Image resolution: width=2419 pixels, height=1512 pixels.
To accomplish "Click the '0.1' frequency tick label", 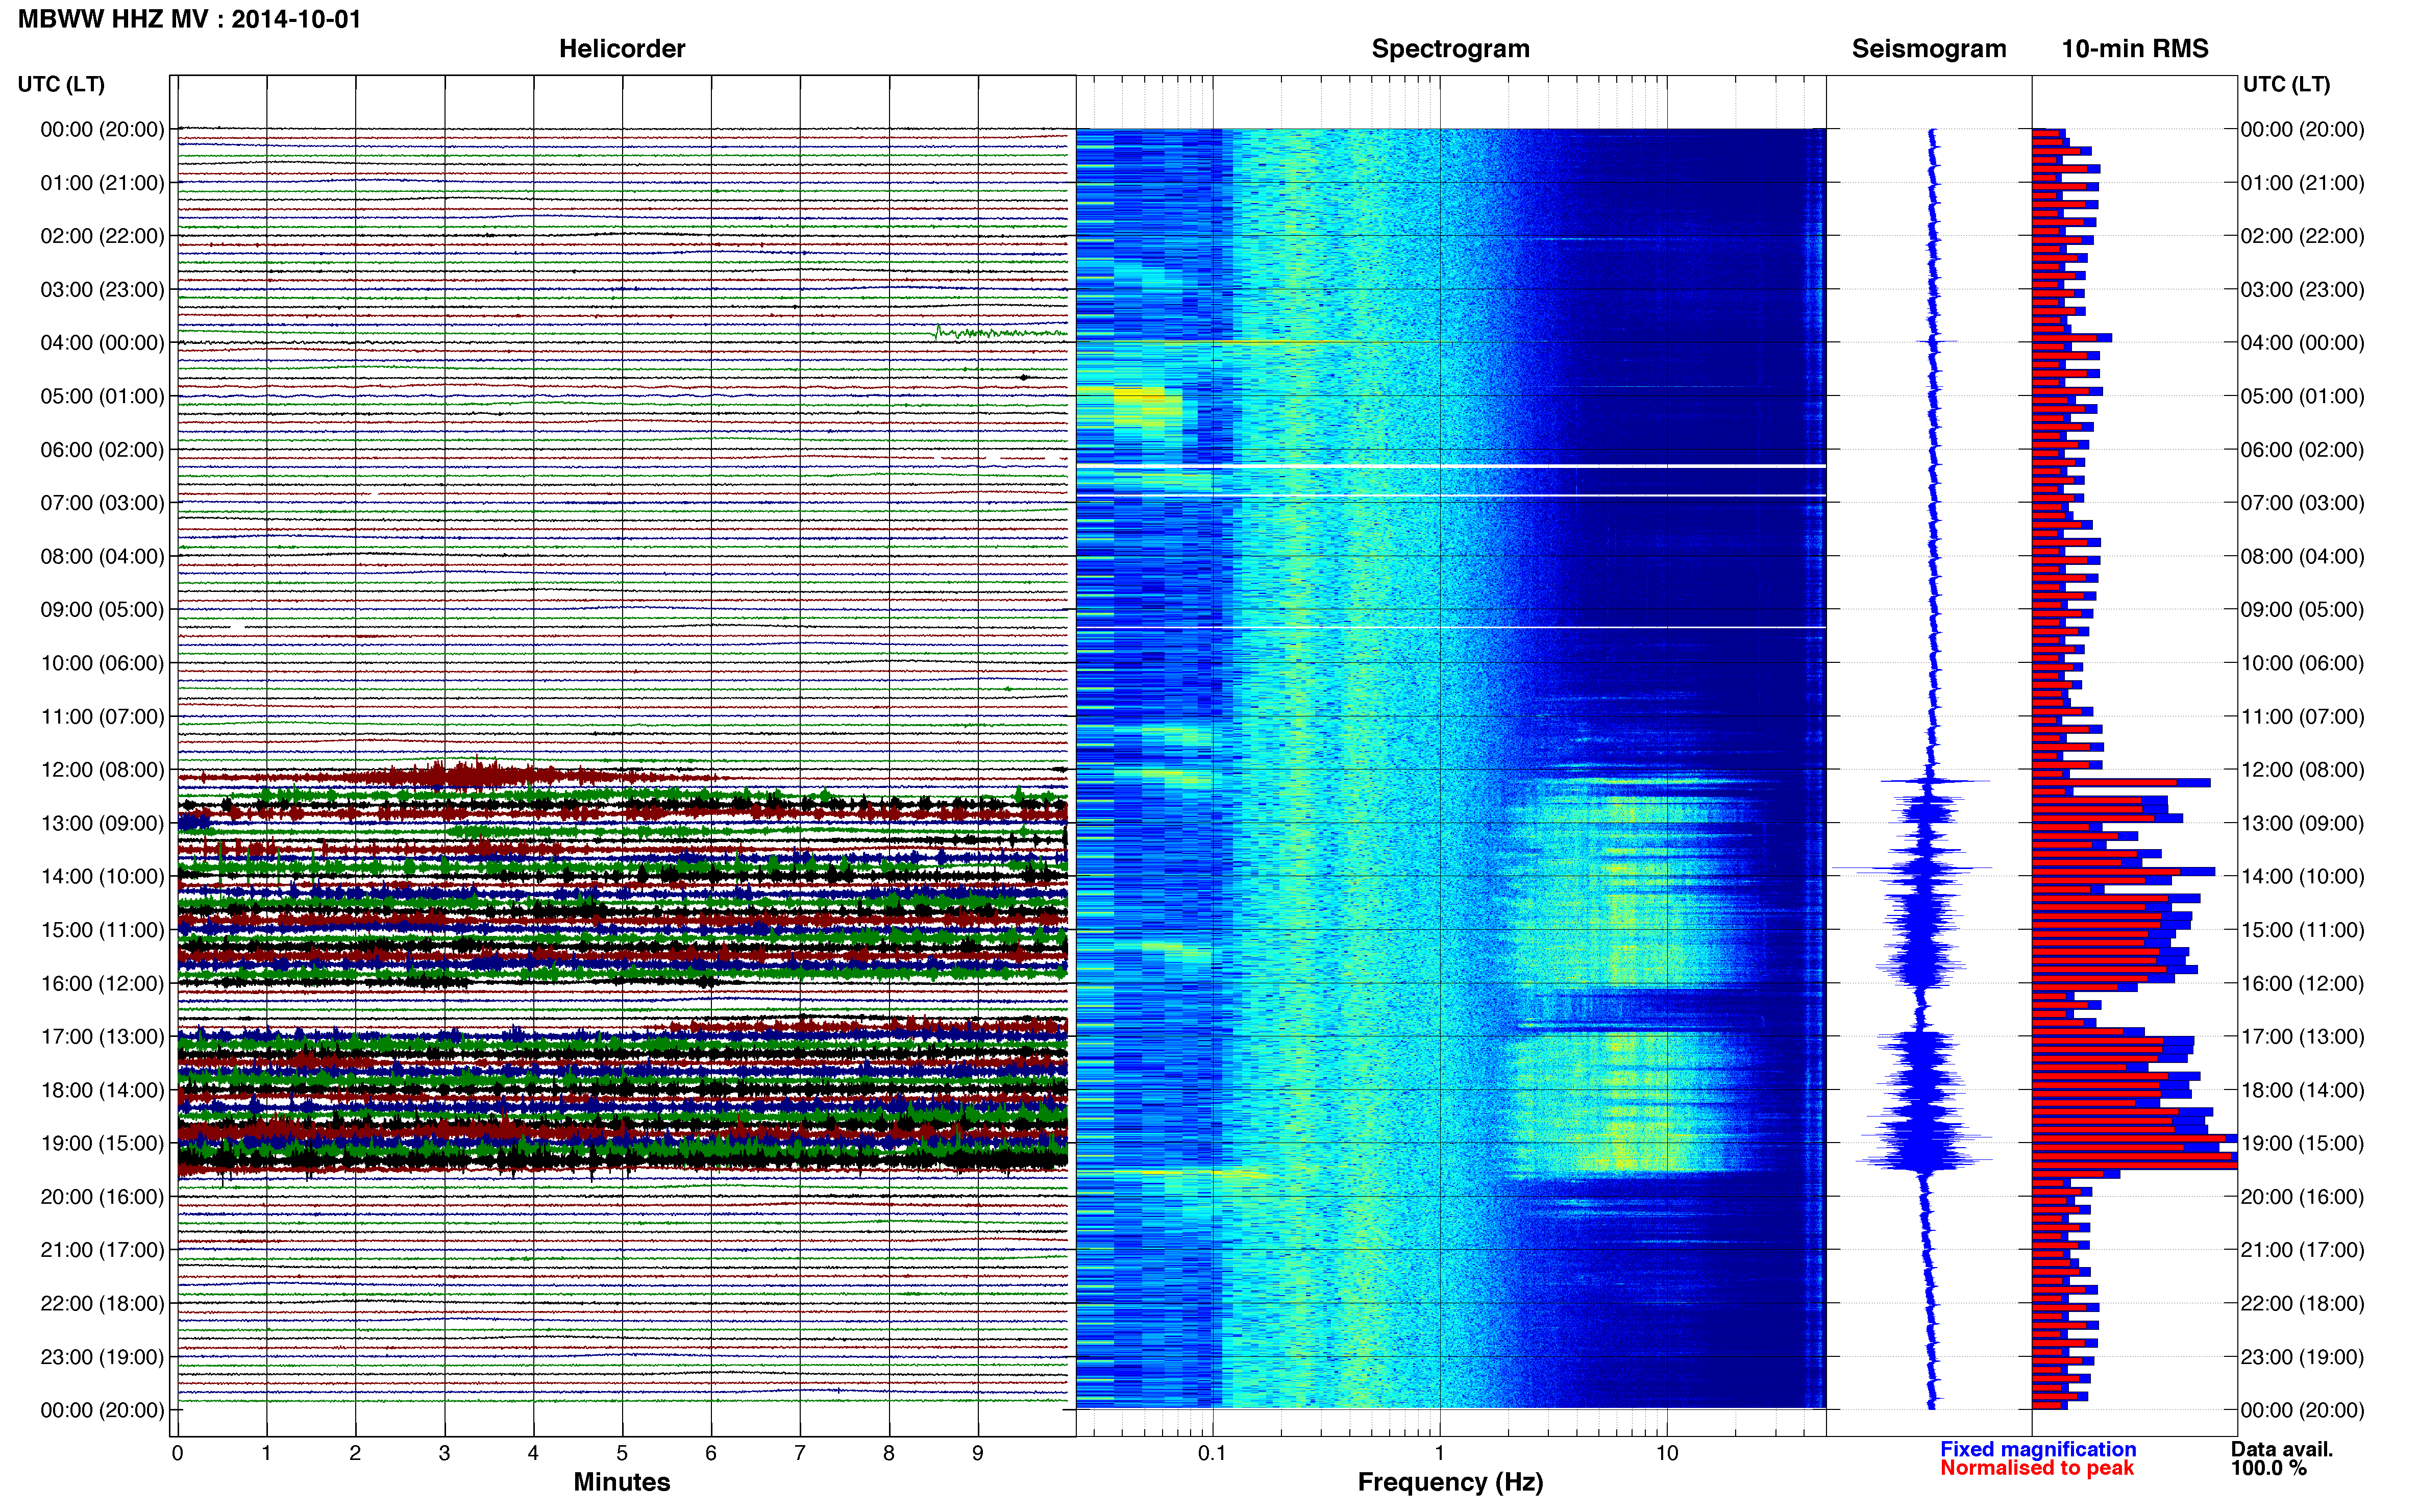I will click(1212, 1453).
